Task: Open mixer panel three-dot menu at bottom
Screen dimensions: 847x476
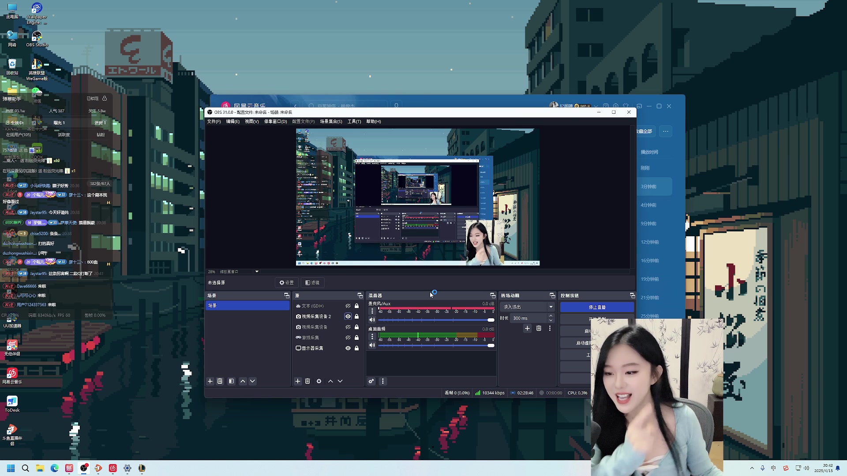Action: [x=383, y=381]
